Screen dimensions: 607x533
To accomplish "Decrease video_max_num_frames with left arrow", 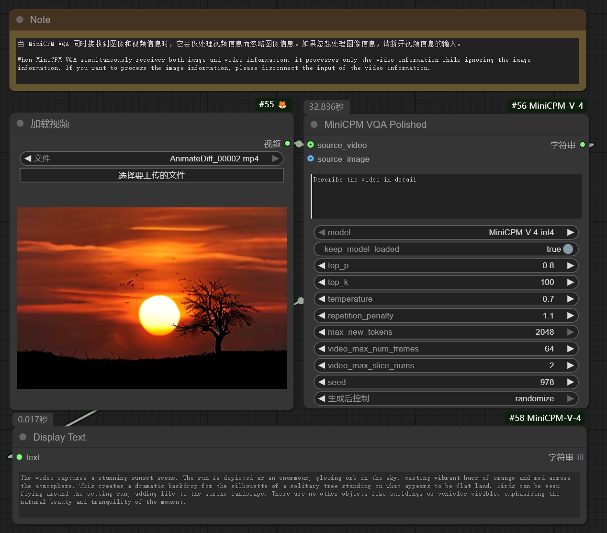I will pos(322,349).
